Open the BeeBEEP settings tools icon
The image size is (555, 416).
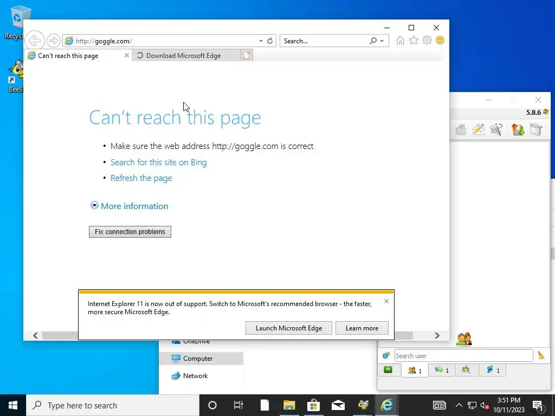click(x=496, y=129)
